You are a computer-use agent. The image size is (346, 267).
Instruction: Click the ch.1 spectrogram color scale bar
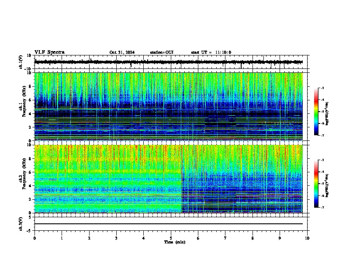(x=316, y=112)
